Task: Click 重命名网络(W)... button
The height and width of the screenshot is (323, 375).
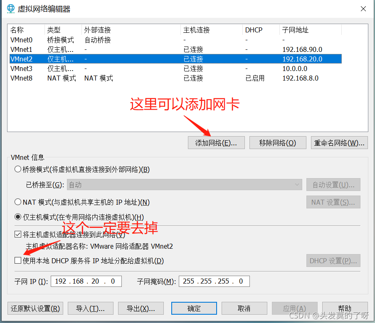Action: click(339, 143)
